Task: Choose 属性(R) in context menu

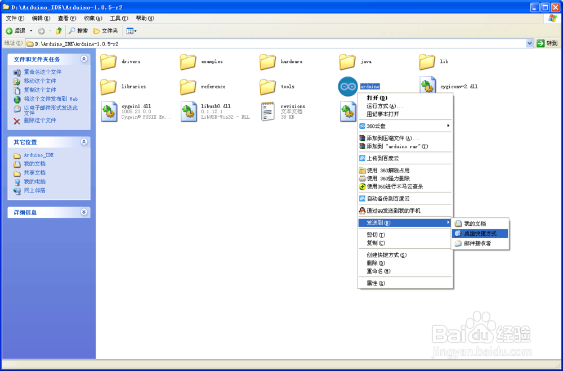Action: click(x=405, y=283)
